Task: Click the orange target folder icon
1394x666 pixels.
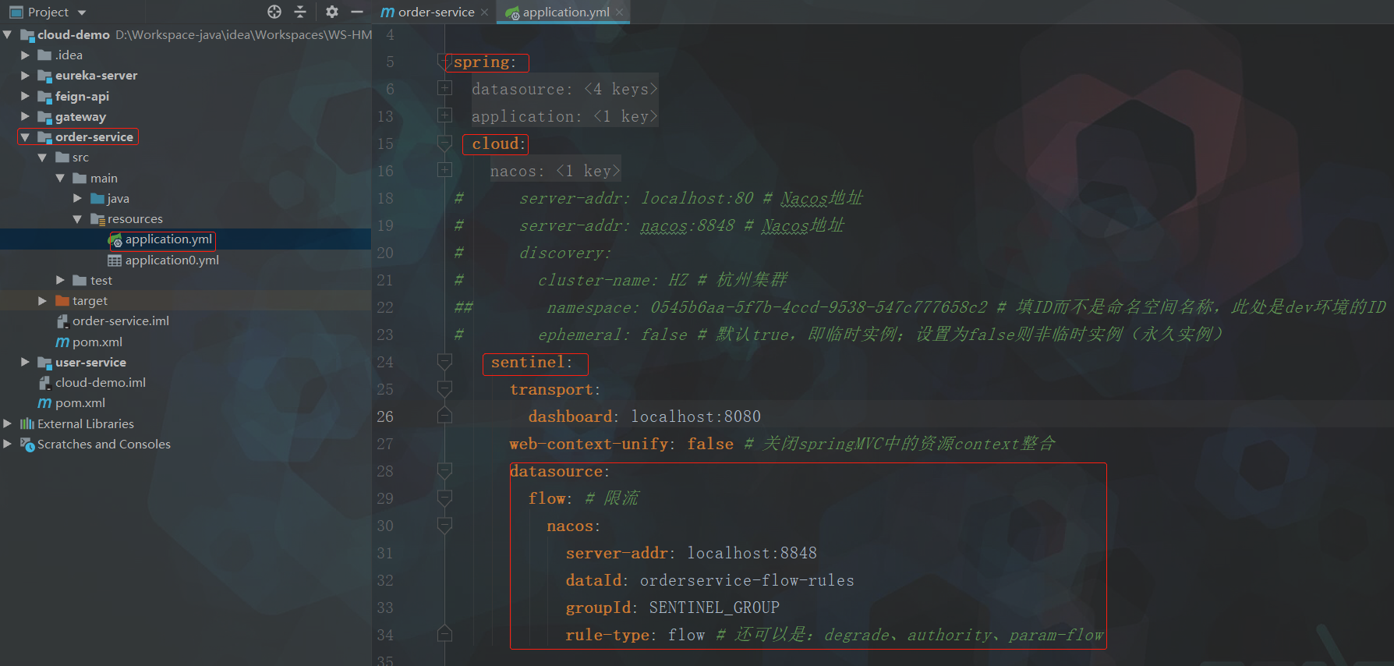Action: pos(62,301)
